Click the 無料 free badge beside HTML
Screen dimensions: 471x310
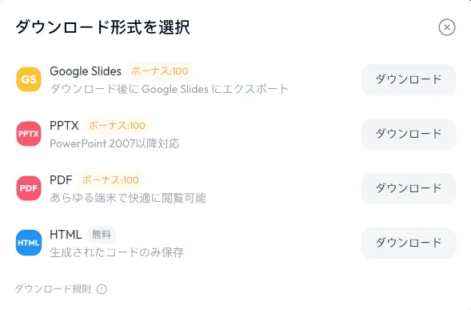102,235
